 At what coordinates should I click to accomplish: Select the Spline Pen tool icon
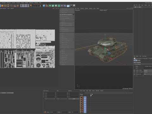(x=47, y=6)
